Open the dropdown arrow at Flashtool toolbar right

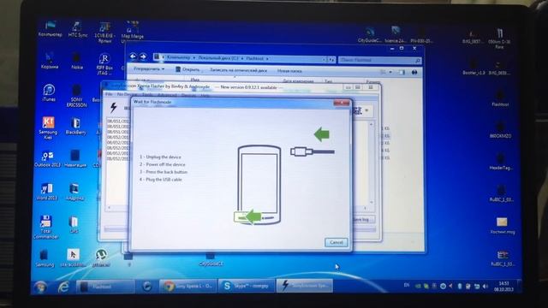tap(366, 110)
